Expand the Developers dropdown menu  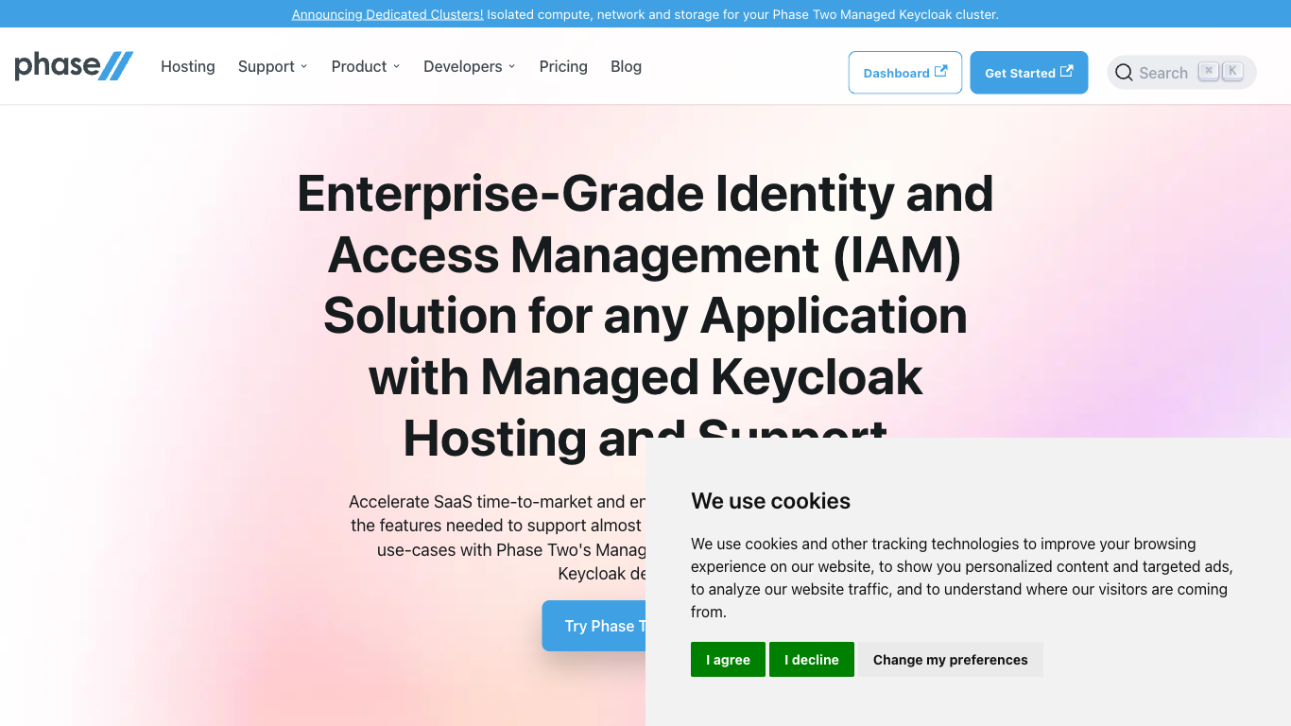(x=470, y=66)
